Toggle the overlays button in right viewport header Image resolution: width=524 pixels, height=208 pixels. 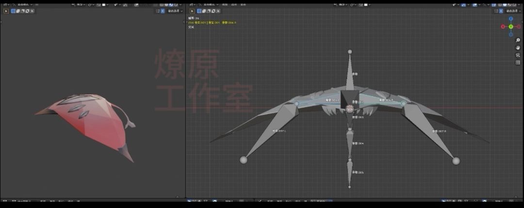coord(475,5)
